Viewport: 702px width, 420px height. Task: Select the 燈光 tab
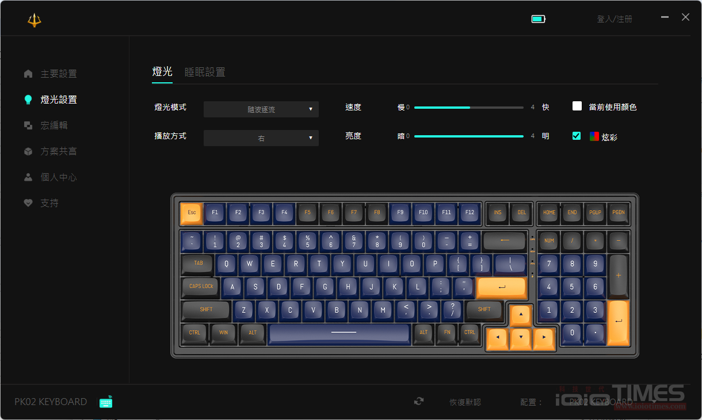point(162,71)
